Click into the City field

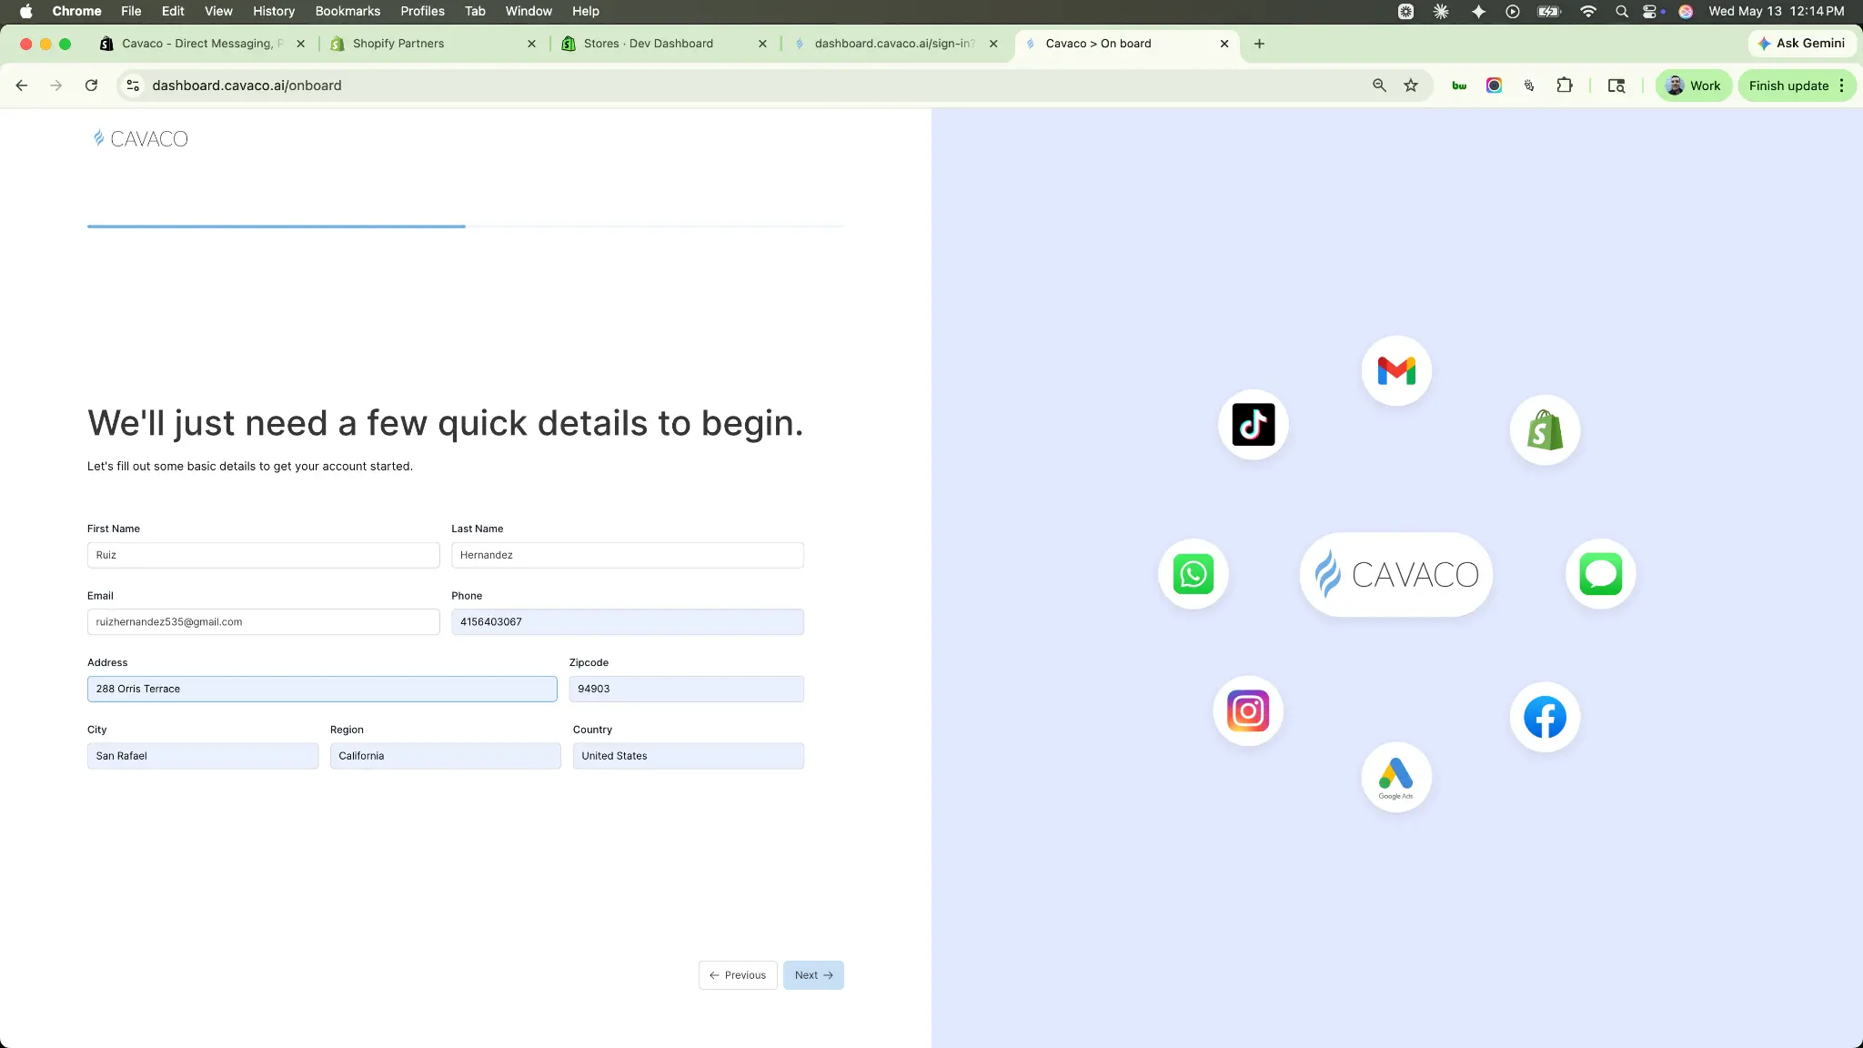pyautogui.click(x=203, y=756)
